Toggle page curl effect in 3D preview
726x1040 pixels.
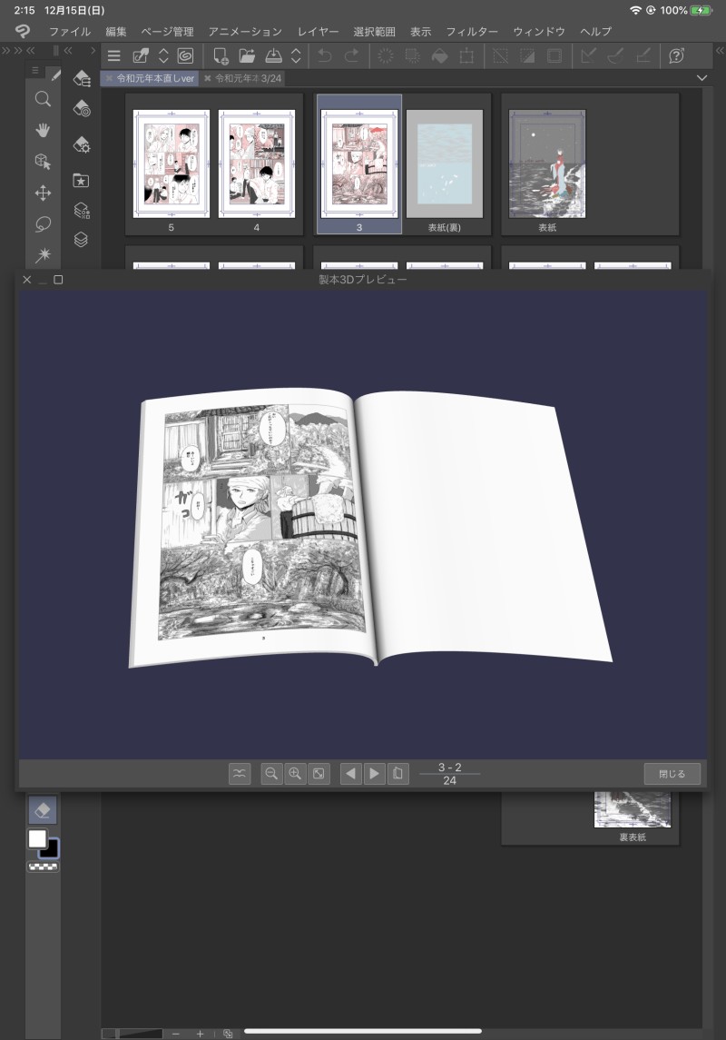click(x=240, y=773)
